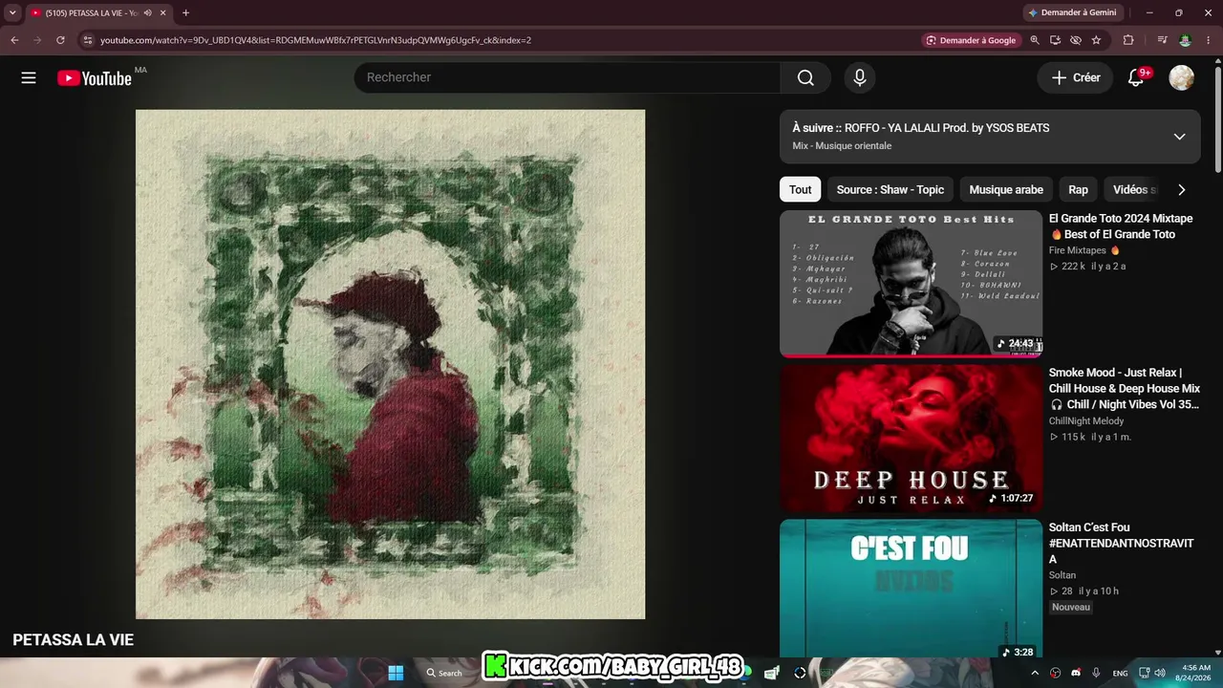Screen dimensions: 1223x688
Task: Visit the Soltan channel name
Action: click(x=1062, y=575)
